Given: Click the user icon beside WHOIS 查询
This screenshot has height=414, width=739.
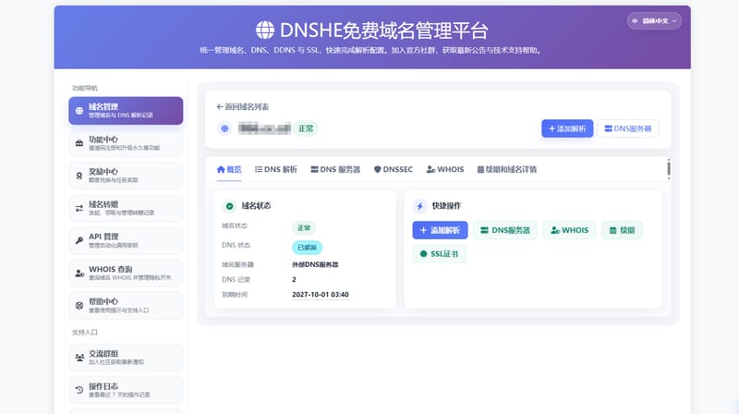Looking at the screenshot, I should tap(79, 273).
